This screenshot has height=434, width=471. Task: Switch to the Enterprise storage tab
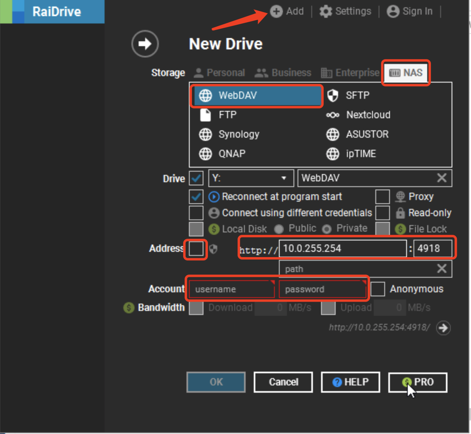(350, 72)
